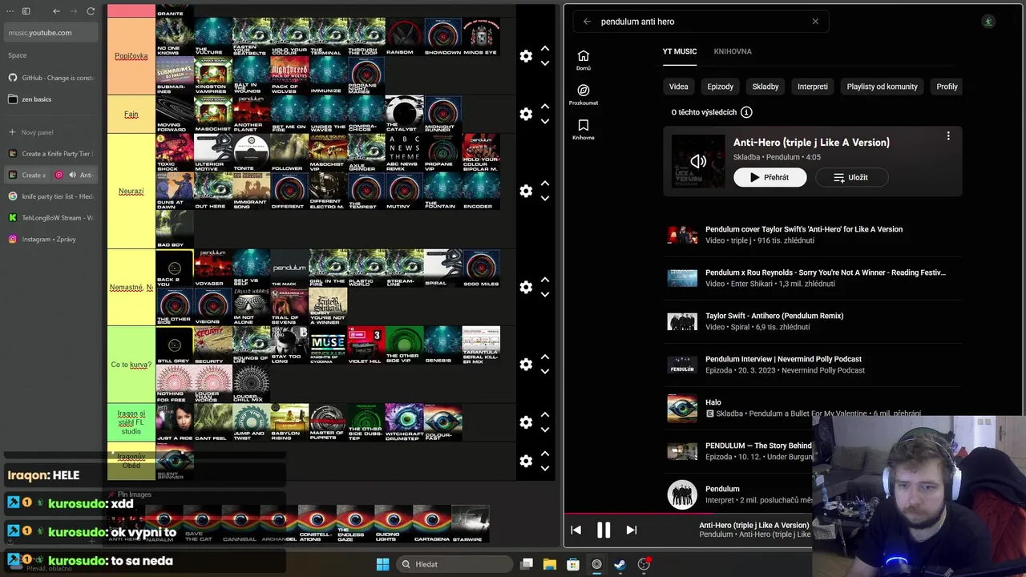Open Prozkoumat in YouTube Music sidebar
The width and height of the screenshot is (1026, 577).
click(x=584, y=95)
